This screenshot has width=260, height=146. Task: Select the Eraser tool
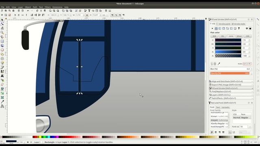click(x=2, y=84)
